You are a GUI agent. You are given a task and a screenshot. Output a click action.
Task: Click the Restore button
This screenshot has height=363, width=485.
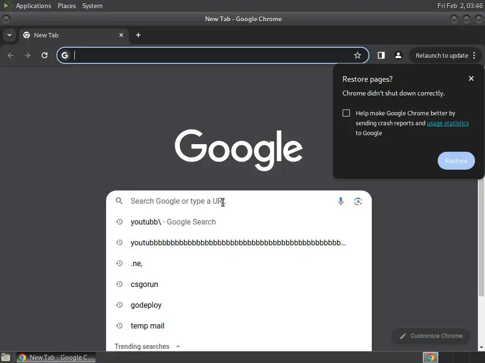pyautogui.click(x=456, y=161)
